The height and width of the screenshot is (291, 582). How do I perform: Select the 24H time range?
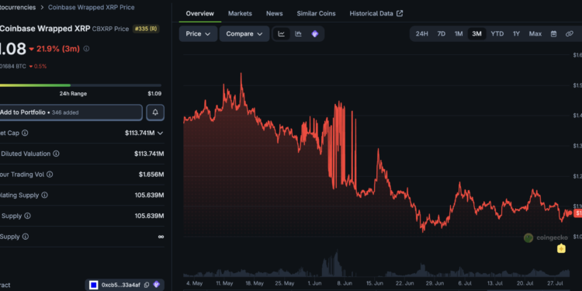tap(421, 34)
